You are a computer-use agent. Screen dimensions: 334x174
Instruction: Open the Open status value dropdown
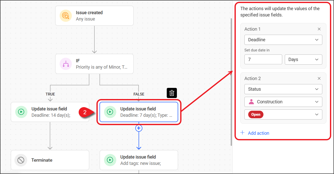point(283,114)
